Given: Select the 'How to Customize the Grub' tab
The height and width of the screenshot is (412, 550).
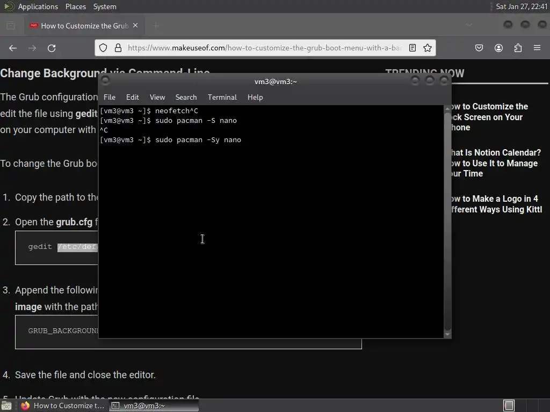Looking at the screenshot, I should tap(84, 26).
